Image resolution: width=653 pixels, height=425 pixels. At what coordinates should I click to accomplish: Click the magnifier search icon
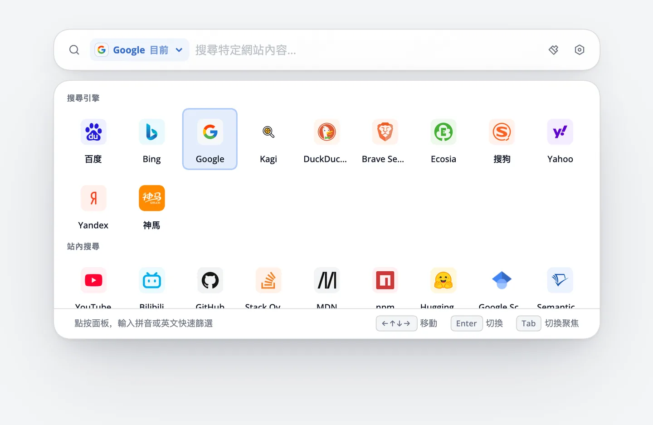tap(74, 50)
